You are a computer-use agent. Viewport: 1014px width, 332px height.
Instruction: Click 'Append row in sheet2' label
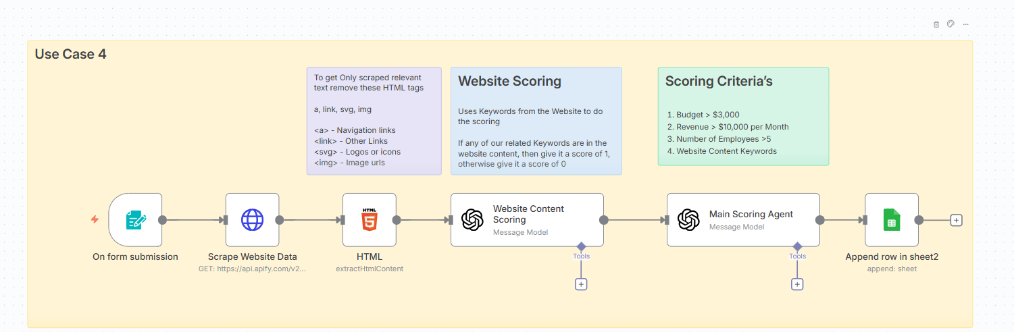(x=892, y=256)
